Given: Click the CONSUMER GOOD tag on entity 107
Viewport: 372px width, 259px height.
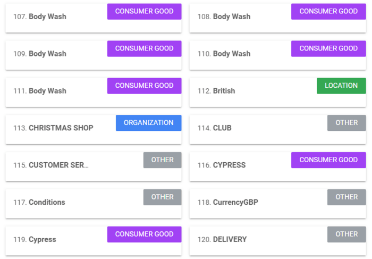Looking at the screenshot, I should 144,11.
